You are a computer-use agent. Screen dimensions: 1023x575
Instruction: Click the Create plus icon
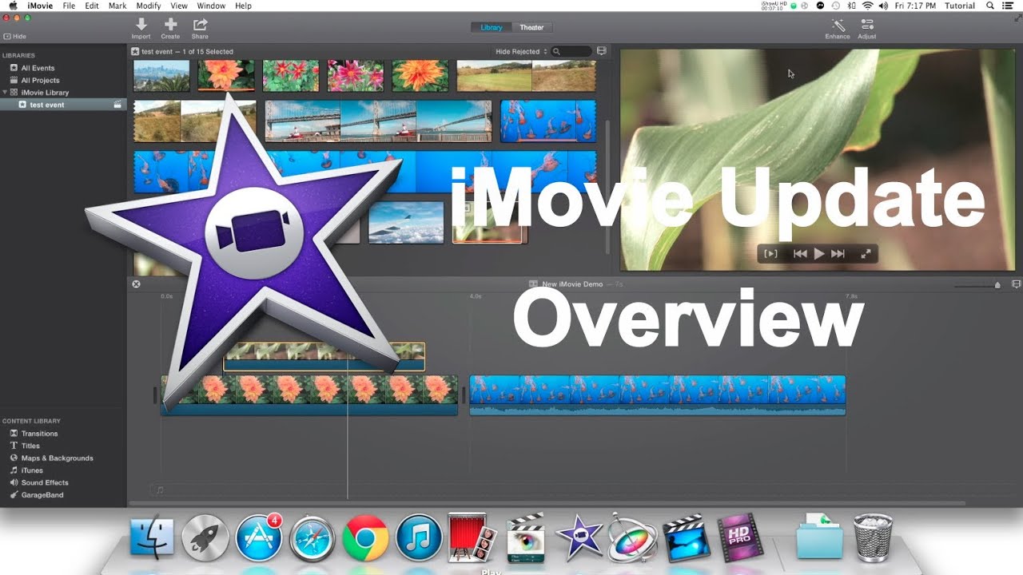pyautogui.click(x=170, y=25)
